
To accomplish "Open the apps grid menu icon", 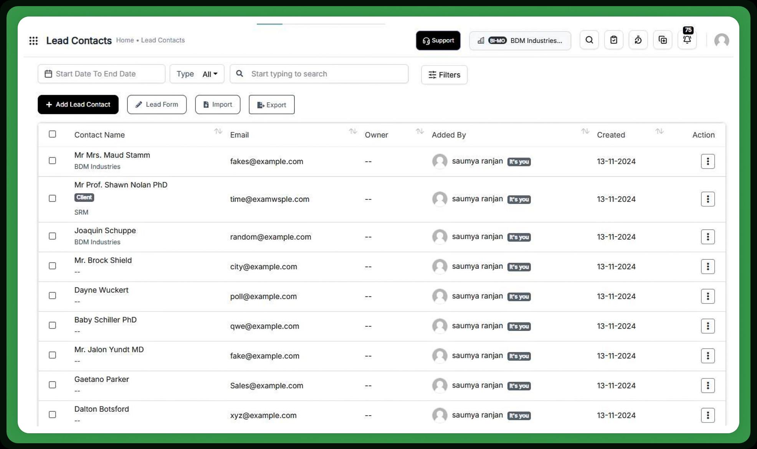I will [33, 41].
